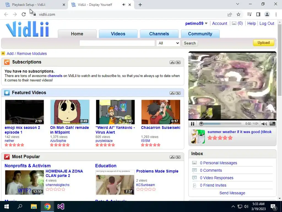
Task: Move Most Popular module up
Action: point(172,157)
